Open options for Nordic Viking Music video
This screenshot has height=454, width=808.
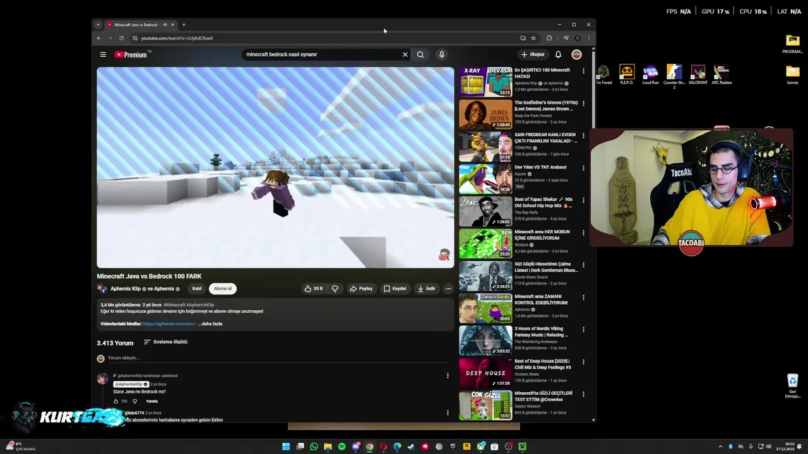pyautogui.click(x=583, y=330)
